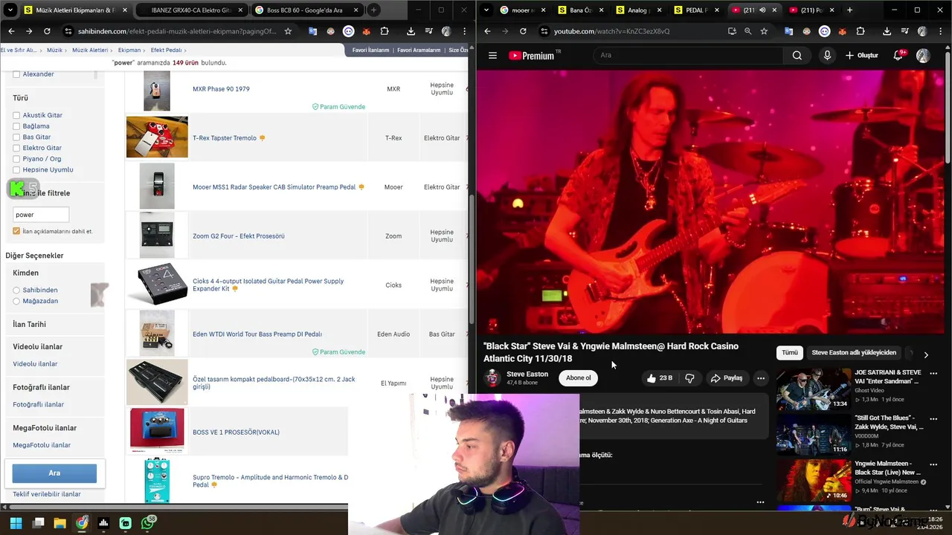Viewport: 952px width, 535px height.
Task: Expand the İlan Tarihi filter section
Action: pyautogui.click(x=29, y=324)
